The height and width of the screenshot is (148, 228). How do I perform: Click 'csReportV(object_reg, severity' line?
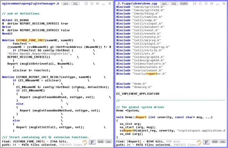tap(172, 130)
